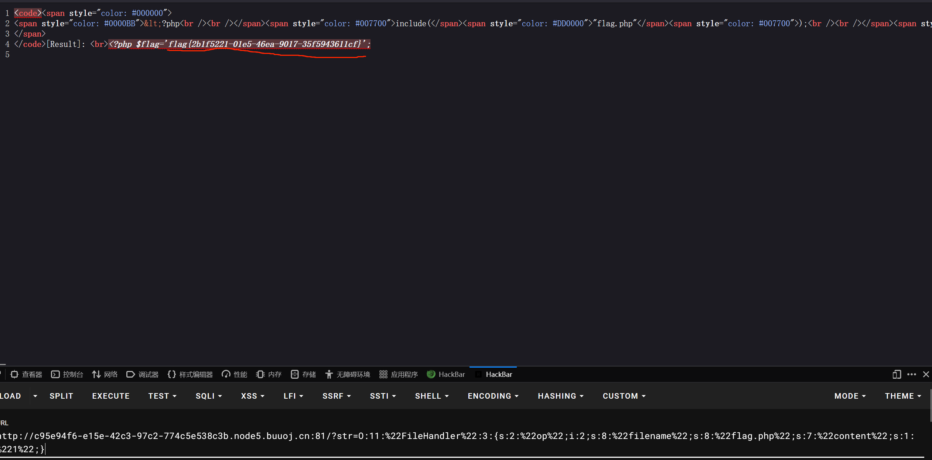Click the SPLIT button
Screen dimensions: 932x460
tap(61, 396)
